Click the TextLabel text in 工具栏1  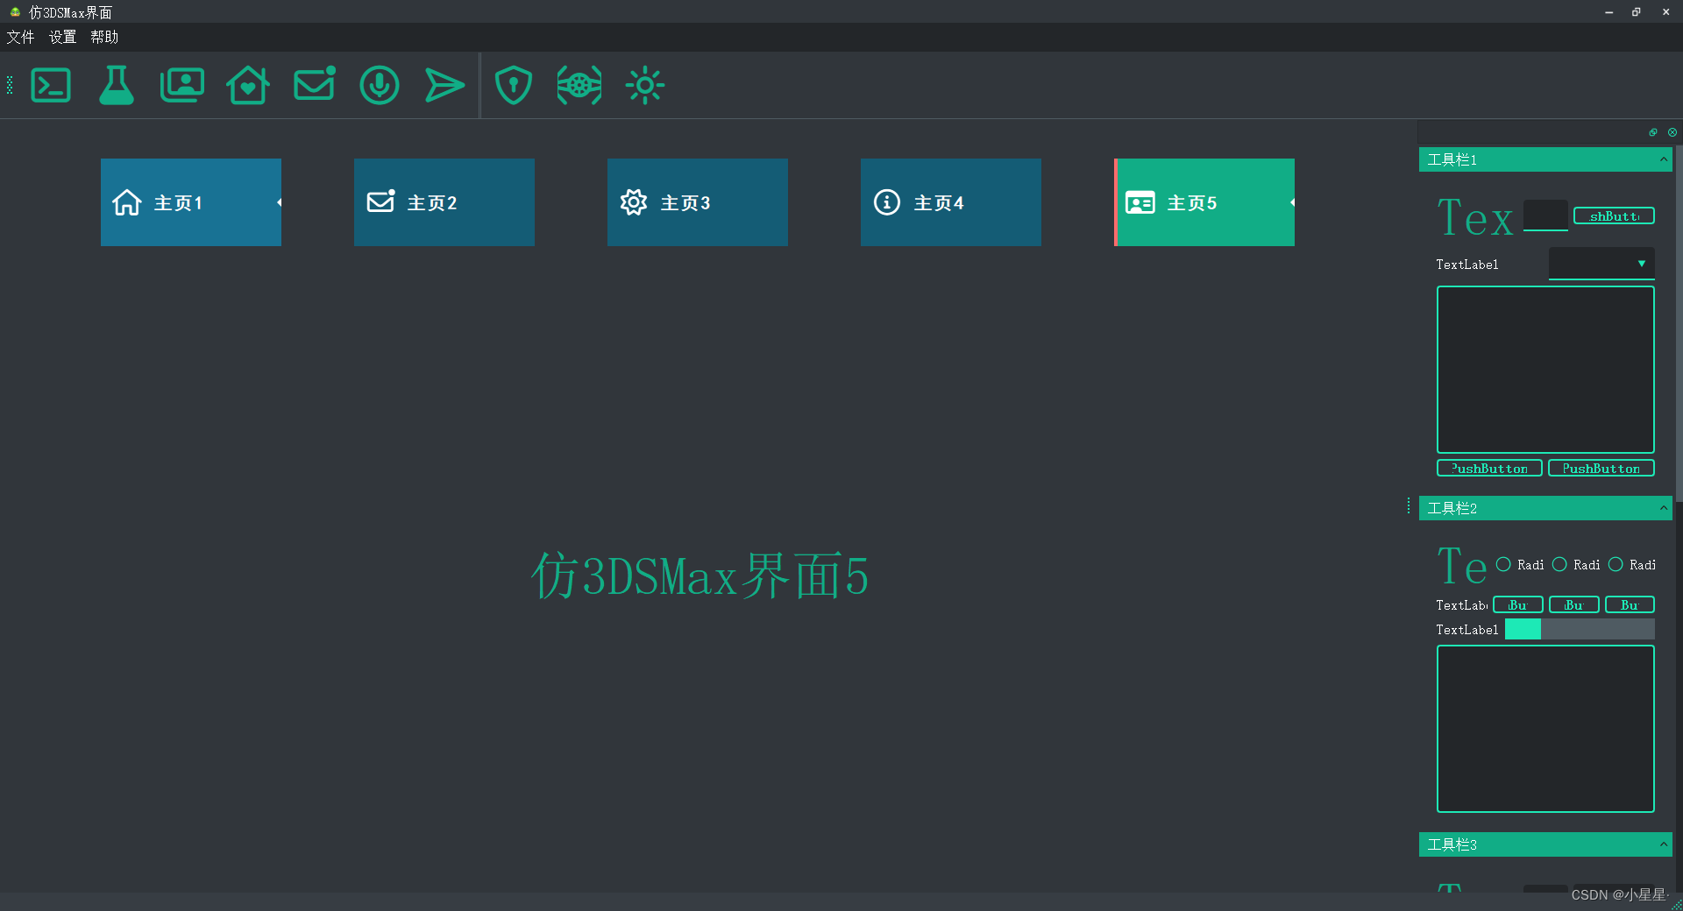coord(1467,265)
